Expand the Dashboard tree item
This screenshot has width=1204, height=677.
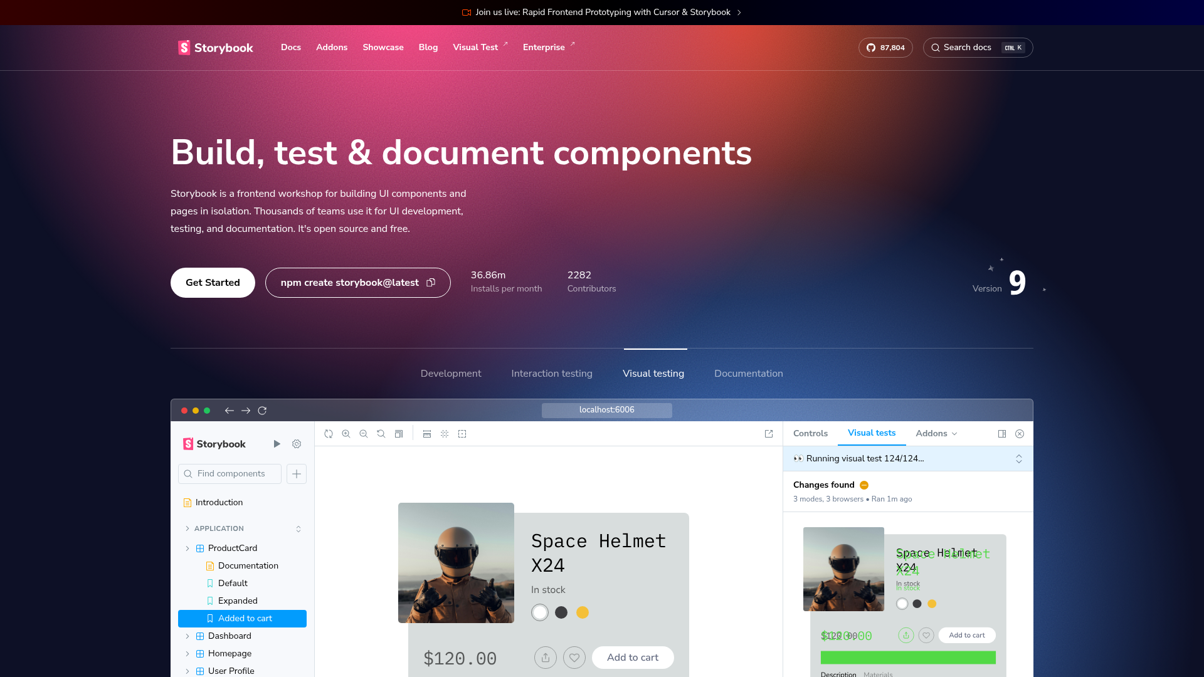(x=187, y=636)
